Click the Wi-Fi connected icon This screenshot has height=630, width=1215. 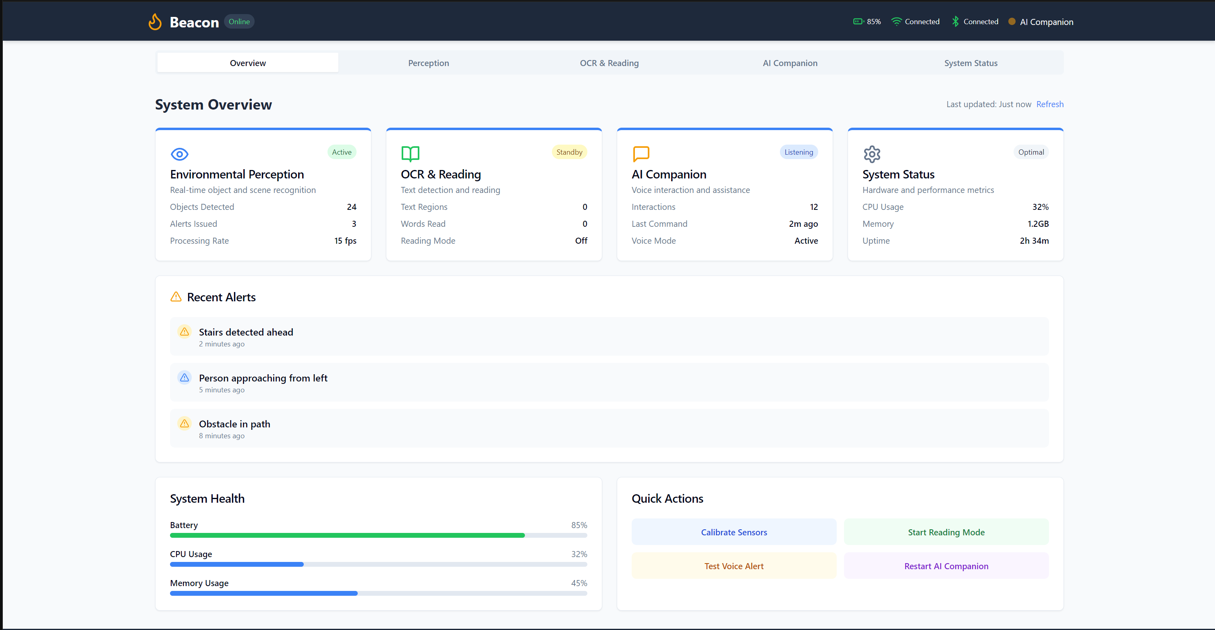click(x=896, y=22)
